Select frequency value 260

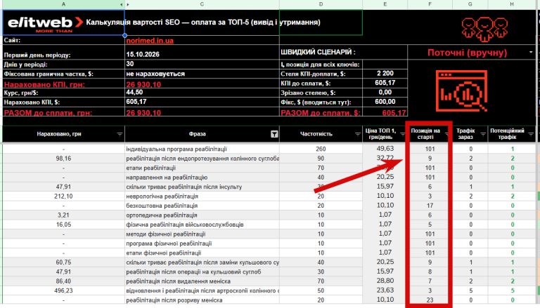[x=321, y=149]
